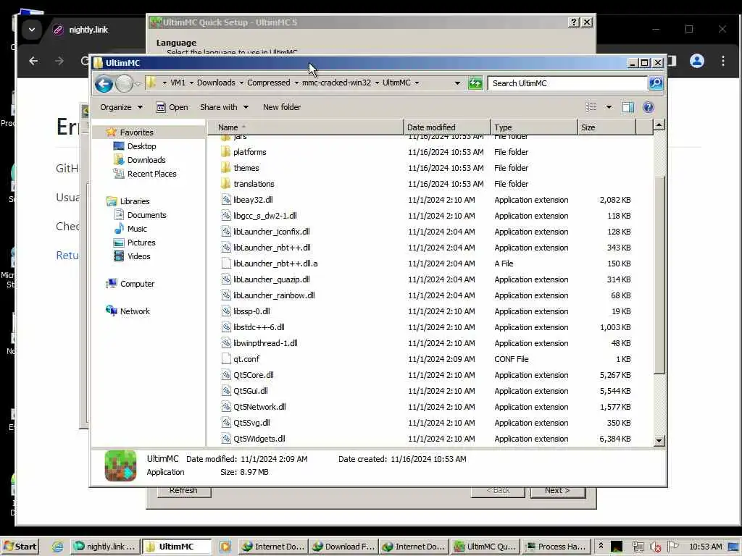Select the platforms folder icon
This screenshot has width=742, height=556.
point(226,152)
